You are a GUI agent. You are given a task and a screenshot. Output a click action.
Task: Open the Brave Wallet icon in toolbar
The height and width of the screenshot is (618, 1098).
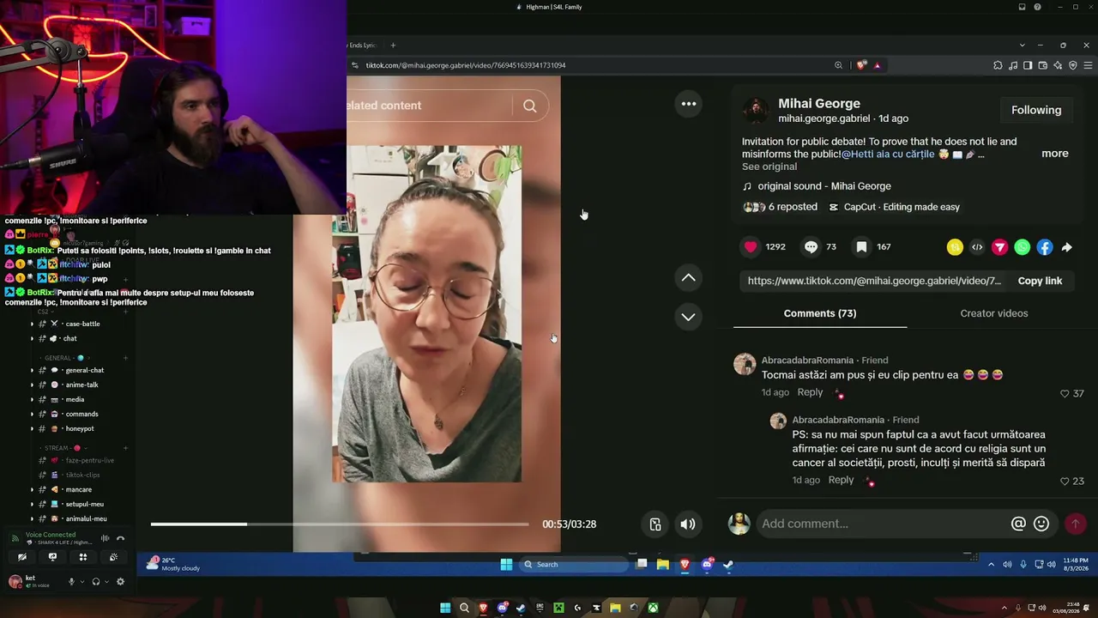[x=1043, y=65]
